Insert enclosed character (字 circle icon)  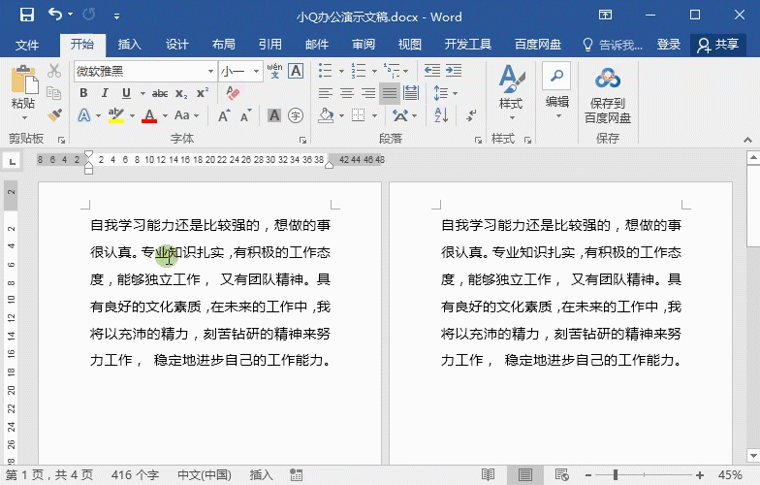tap(296, 115)
